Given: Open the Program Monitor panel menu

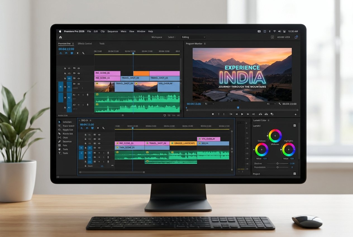Looking at the screenshot, I should pyautogui.click(x=205, y=44).
